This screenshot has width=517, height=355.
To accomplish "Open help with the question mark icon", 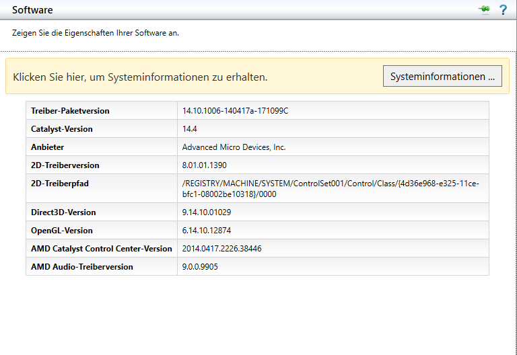I will pos(503,10).
